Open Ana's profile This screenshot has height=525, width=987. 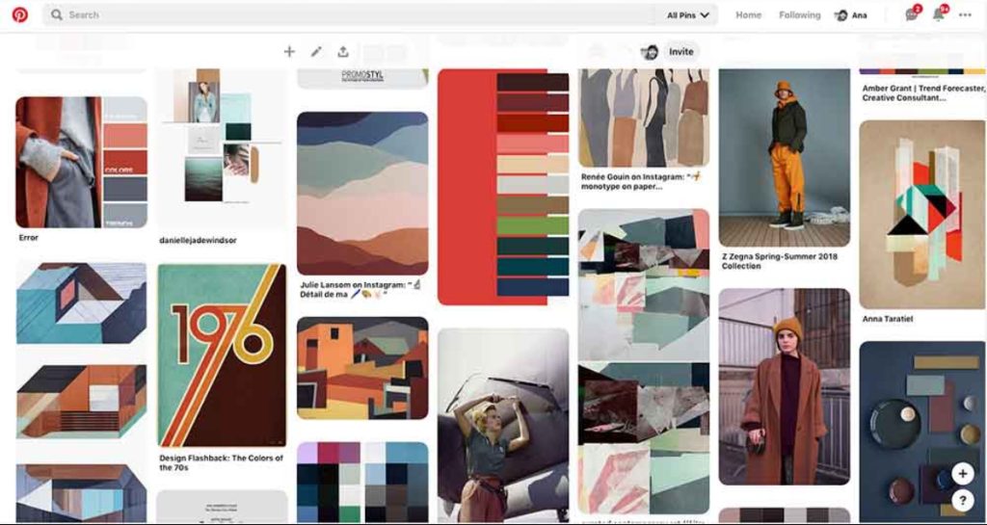pyautogui.click(x=851, y=15)
